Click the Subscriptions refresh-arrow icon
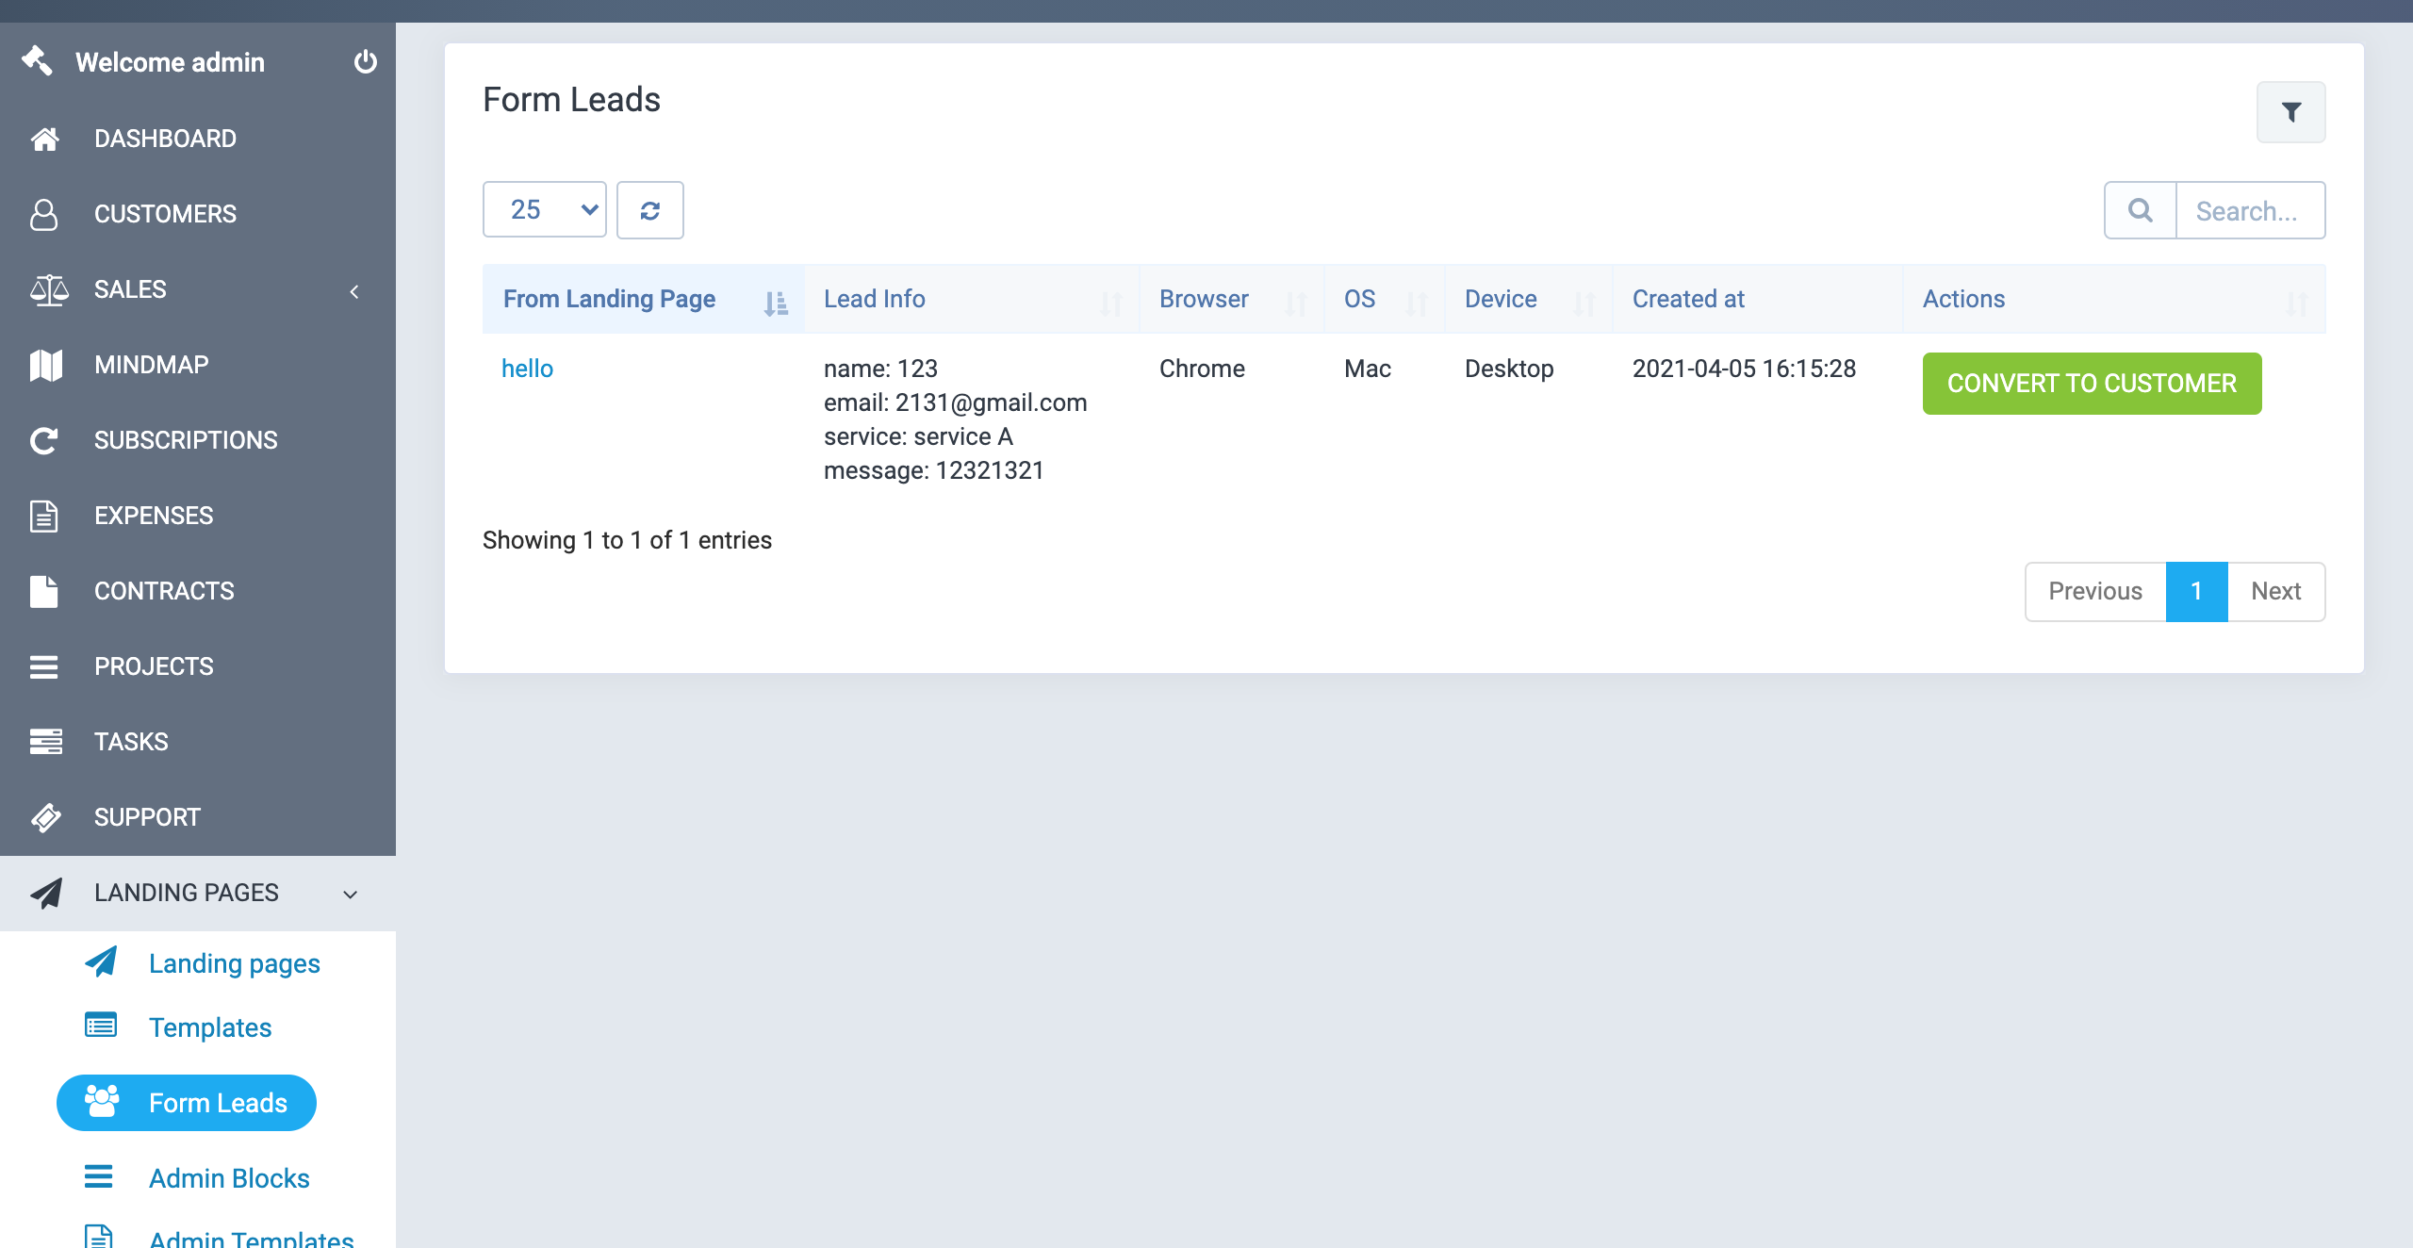Image resolution: width=2413 pixels, height=1248 pixels. tap(44, 440)
